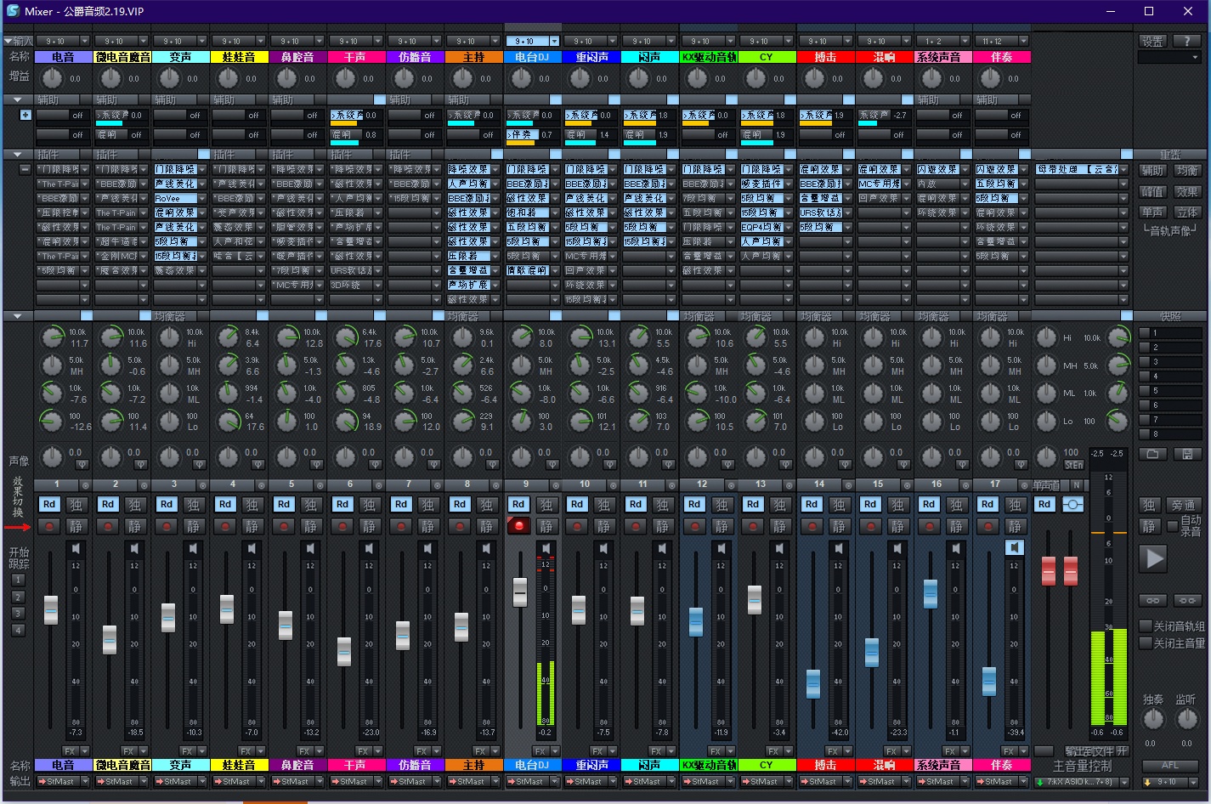Toggle the 自动录音 checkbox
This screenshot has width=1211, height=804.
[1174, 526]
